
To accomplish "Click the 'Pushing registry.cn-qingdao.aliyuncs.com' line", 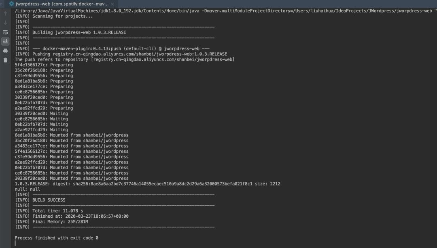I will [x=121, y=54].
